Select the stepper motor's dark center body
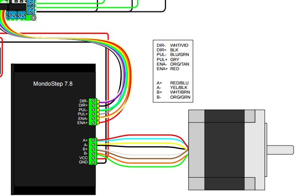307x196 pixels. 224,150
